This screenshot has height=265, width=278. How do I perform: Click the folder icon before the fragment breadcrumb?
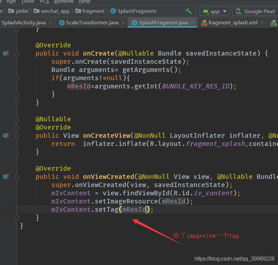coord(78,11)
